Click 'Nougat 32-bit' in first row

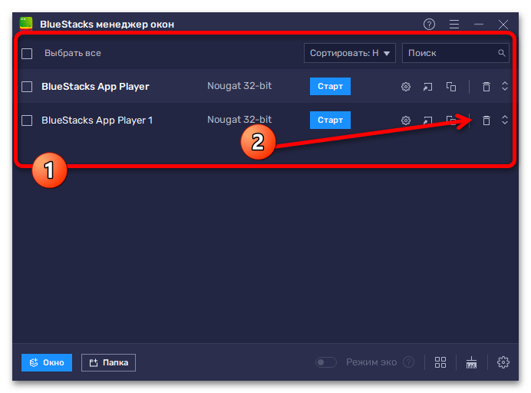pyautogui.click(x=239, y=86)
